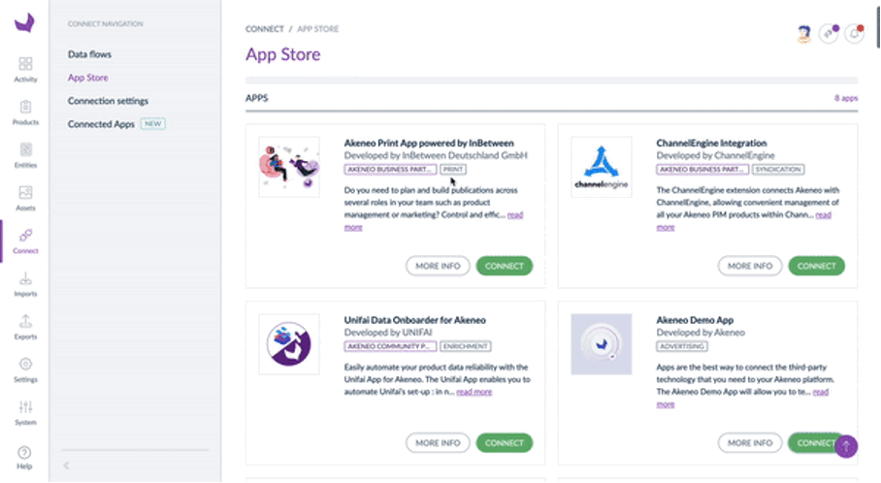
Task: Connect the Akeneo Print App
Action: point(504,266)
